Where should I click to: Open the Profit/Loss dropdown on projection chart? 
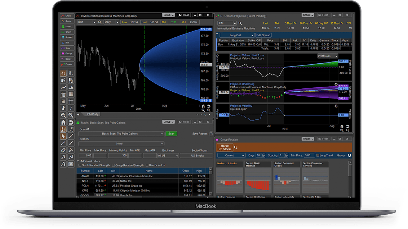pyautogui.click(x=328, y=56)
